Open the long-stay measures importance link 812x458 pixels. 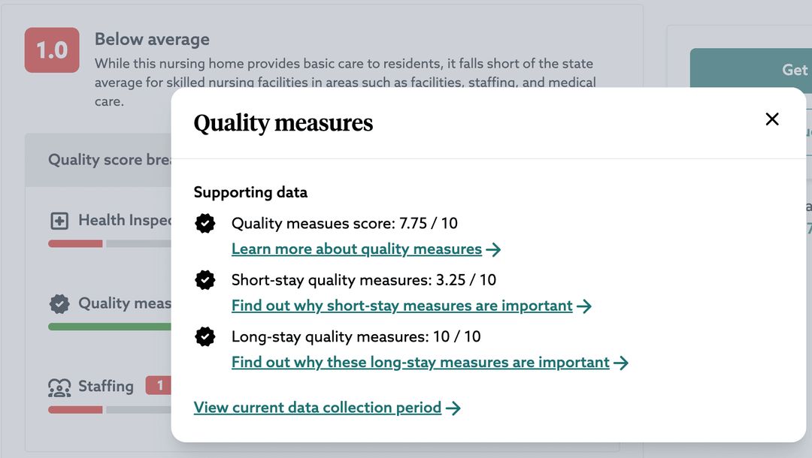(420, 362)
